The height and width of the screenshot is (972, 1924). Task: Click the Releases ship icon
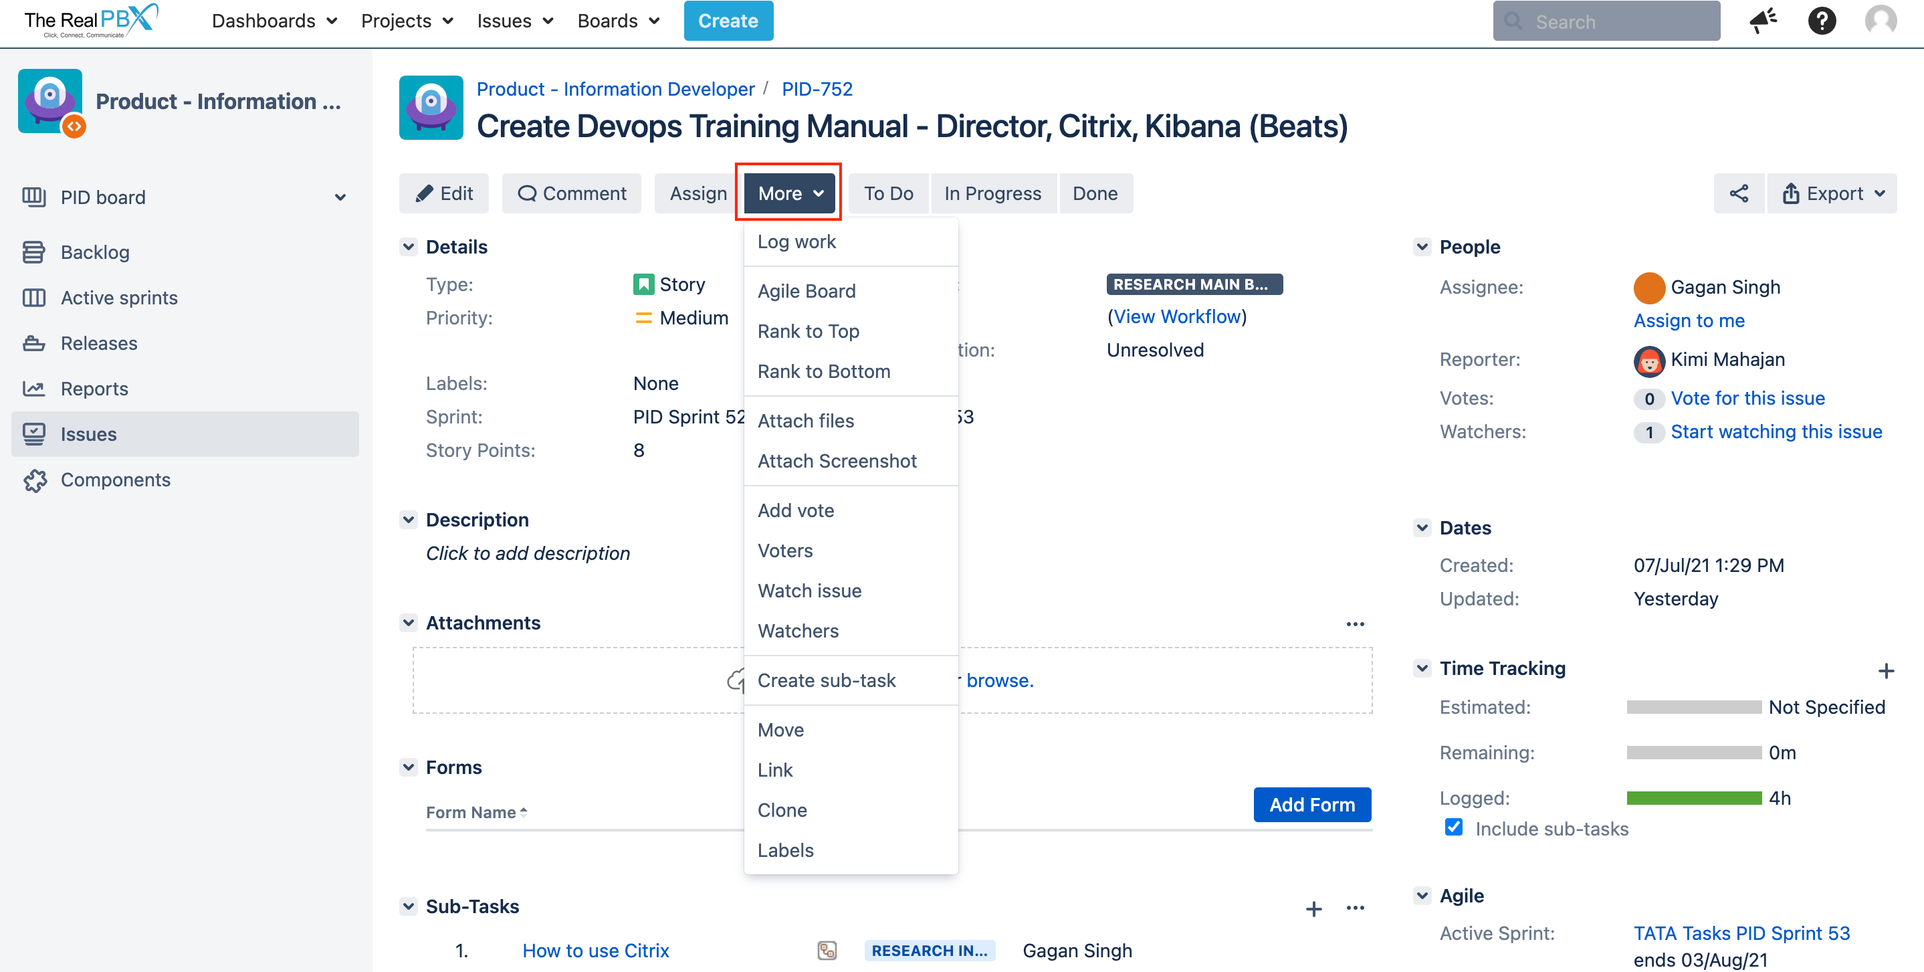tap(33, 344)
